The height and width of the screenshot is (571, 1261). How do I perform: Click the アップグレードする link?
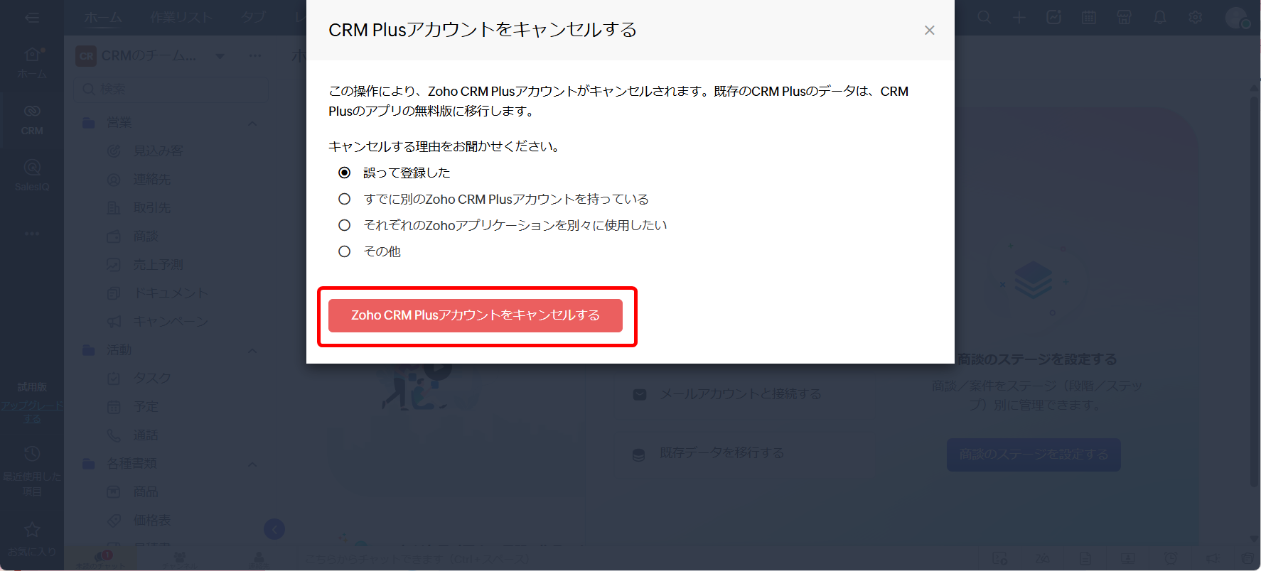[32, 412]
